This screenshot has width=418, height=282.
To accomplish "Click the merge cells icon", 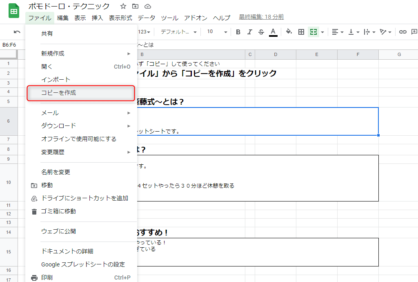I will [x=313, y=31].
